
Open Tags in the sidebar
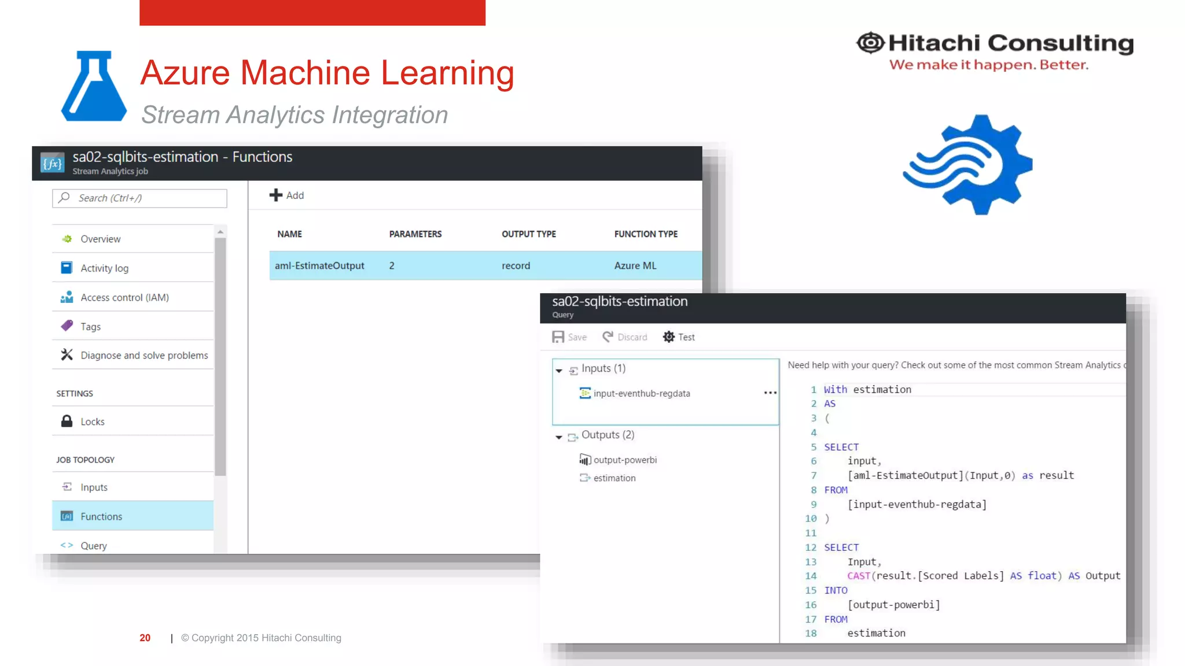pos(133,326)
